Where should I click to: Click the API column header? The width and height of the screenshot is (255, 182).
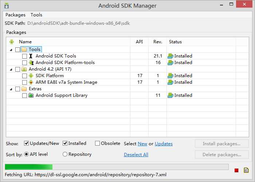click(x=140, y=42)
